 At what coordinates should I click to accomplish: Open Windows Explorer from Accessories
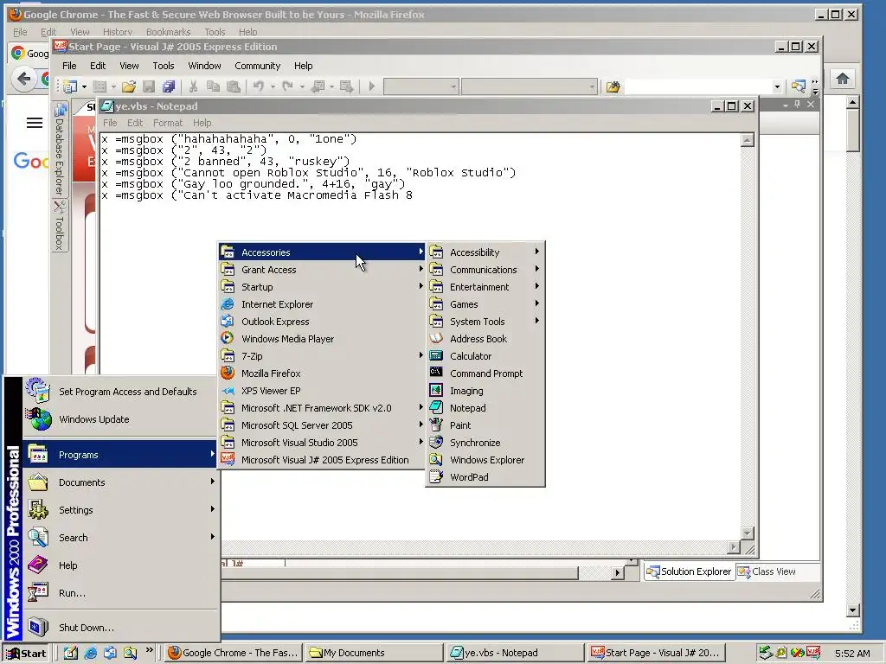coord(485,460)
